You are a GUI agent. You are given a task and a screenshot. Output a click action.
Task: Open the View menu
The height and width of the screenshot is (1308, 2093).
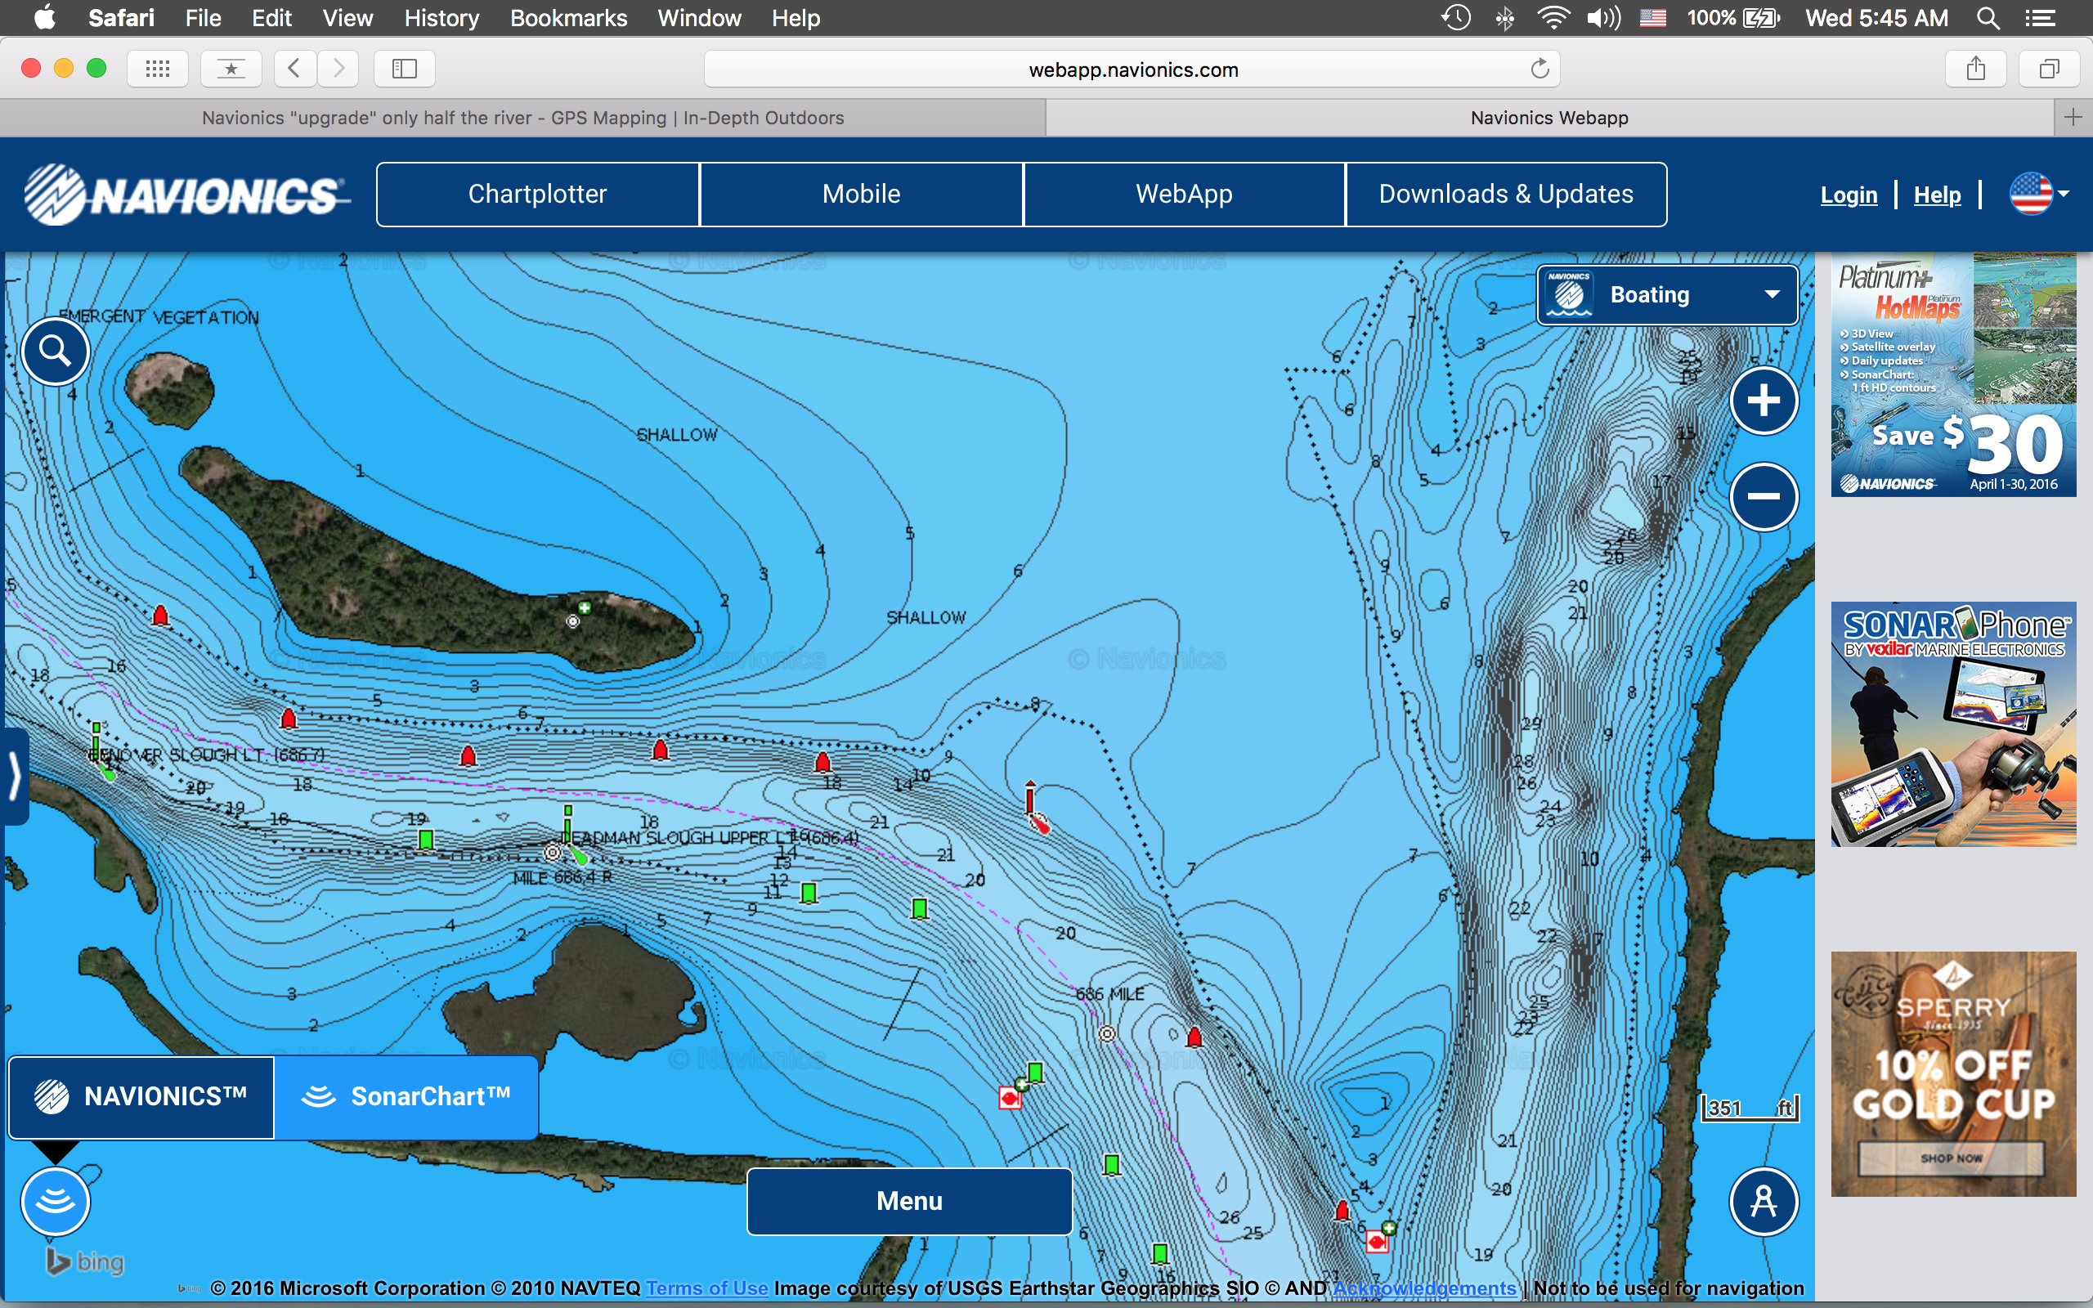pyautogui.click(x=347, y=18)
